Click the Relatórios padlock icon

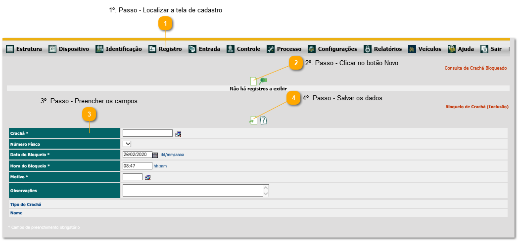coord(368,49)
